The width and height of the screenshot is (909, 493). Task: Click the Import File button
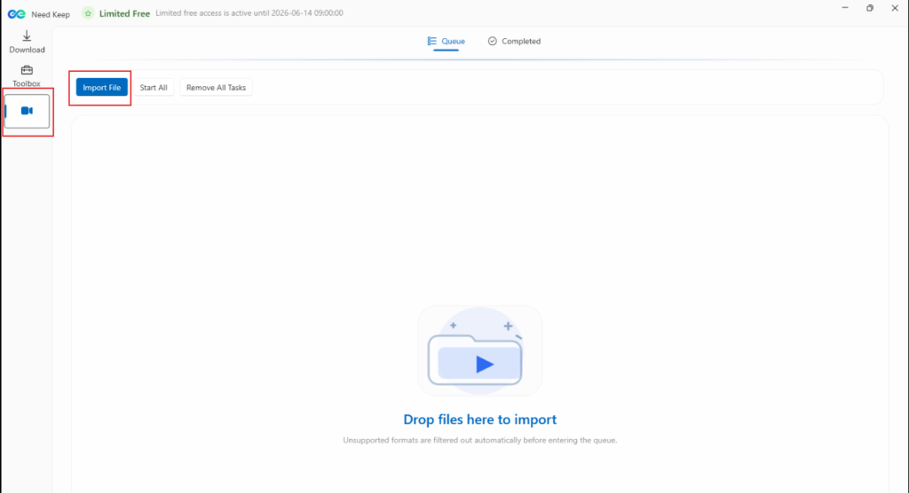101,88
